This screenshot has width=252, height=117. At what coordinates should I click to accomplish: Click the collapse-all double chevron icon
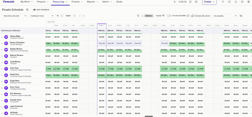coord(58,16)
